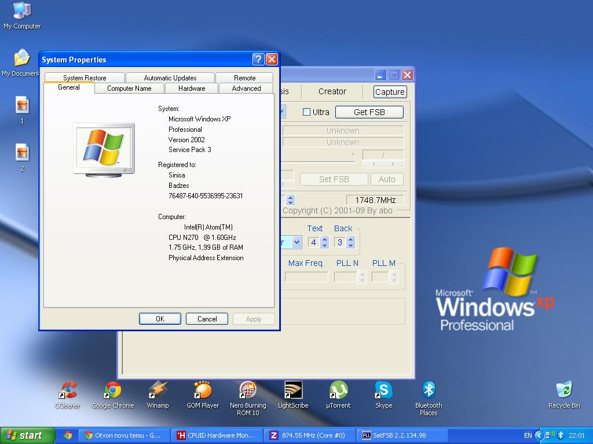Screen dimensions: 593x444
Task: Click the 'CPU N270 @ 1.60GHz' text
Action: tap(202, 238)
